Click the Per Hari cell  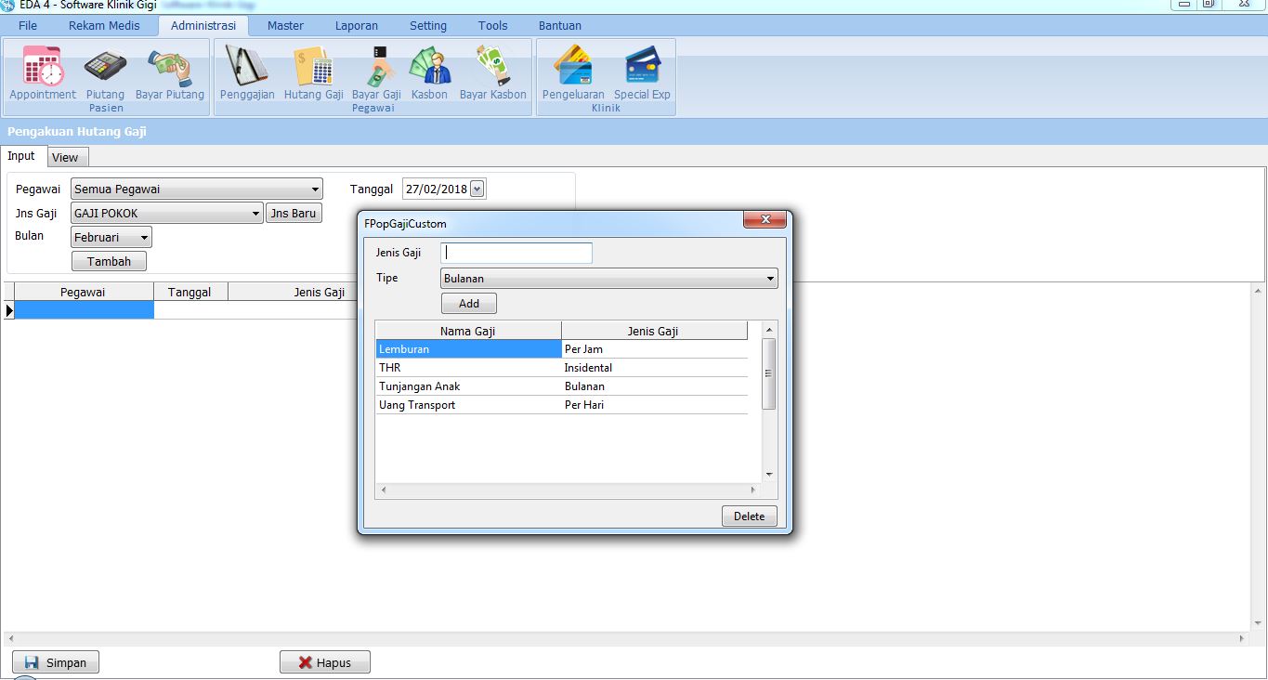point(654,405)
